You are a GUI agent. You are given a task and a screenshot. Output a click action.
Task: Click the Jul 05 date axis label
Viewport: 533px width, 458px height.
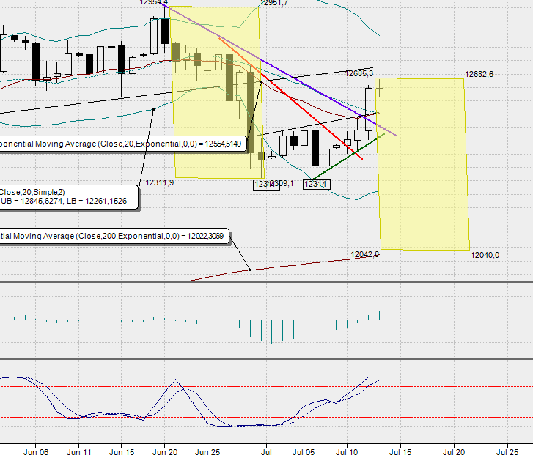pyautogui.click(x=304, y=452)
